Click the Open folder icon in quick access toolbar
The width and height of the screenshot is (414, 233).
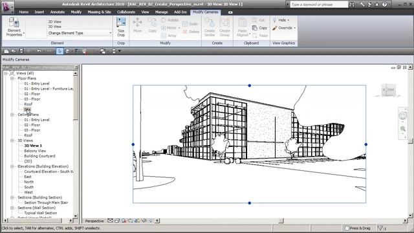(14, 51)
